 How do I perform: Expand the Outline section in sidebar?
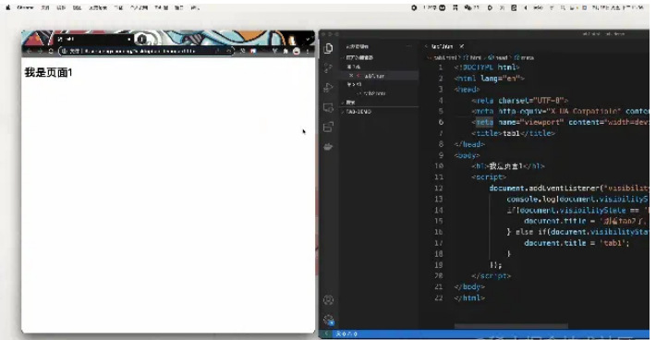pos(350,103)
